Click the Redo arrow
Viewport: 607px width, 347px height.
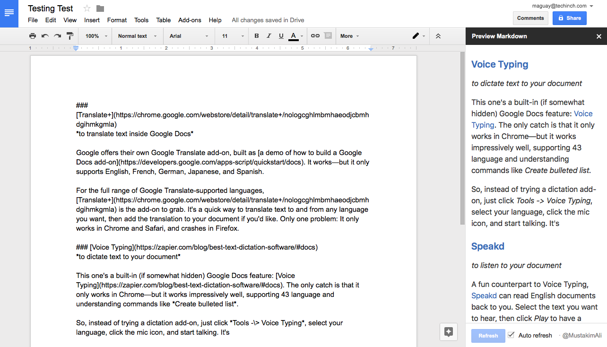(x=57, y=36)
